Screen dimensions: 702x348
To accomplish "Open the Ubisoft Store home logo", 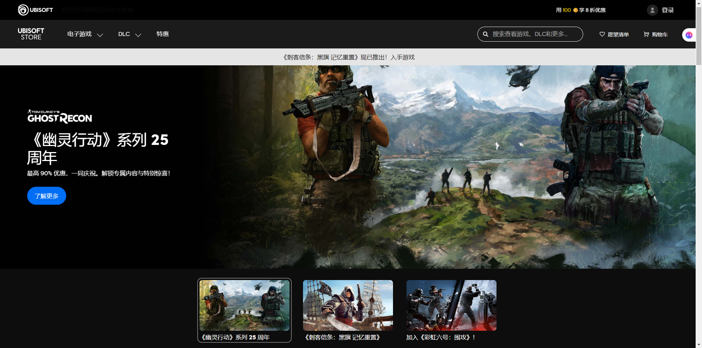I will click(x=31, y=34).
